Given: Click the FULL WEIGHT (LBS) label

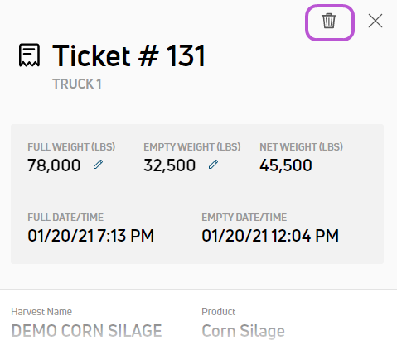Looking at the screenshot, I should [x=71, y=147].
